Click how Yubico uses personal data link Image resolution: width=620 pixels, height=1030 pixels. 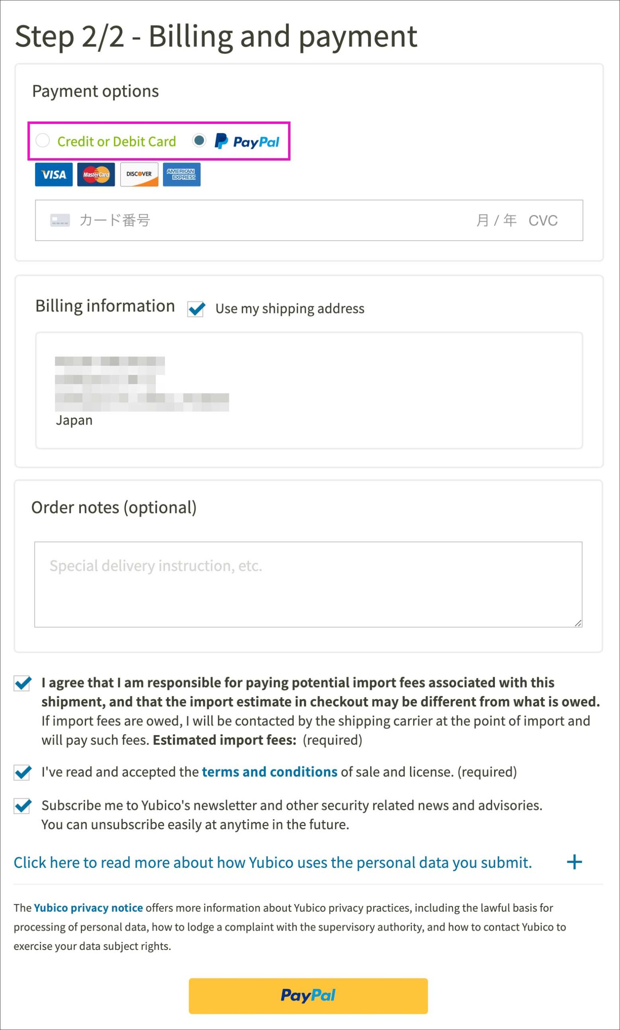(x=272, y=863)
